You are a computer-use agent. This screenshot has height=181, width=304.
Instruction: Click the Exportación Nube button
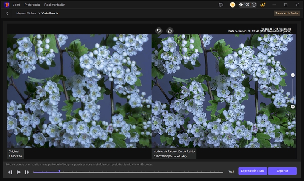pos(253,171)
